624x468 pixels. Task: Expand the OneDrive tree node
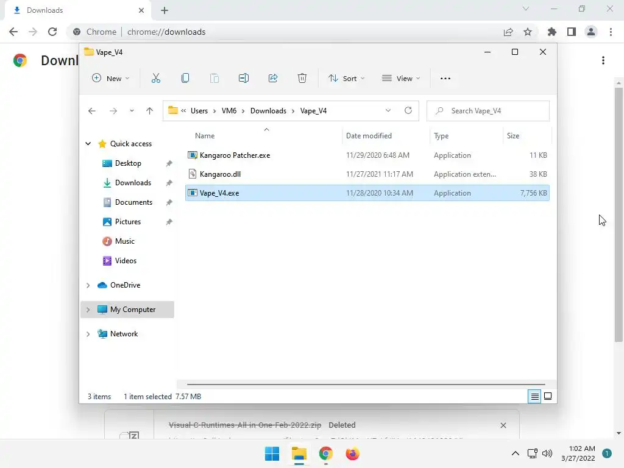click(88, 285)
